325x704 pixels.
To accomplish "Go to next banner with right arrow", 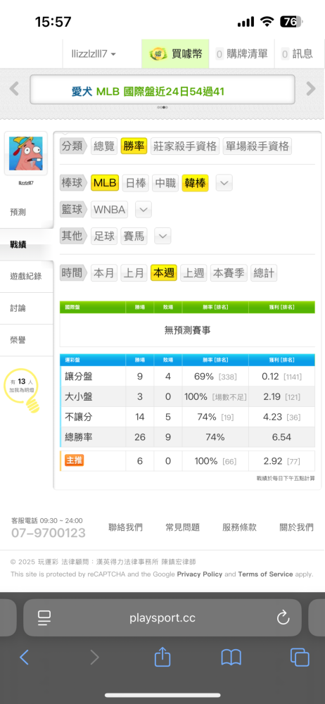I will [311, 89].
